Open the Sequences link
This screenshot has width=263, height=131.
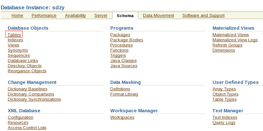point(19,55)
